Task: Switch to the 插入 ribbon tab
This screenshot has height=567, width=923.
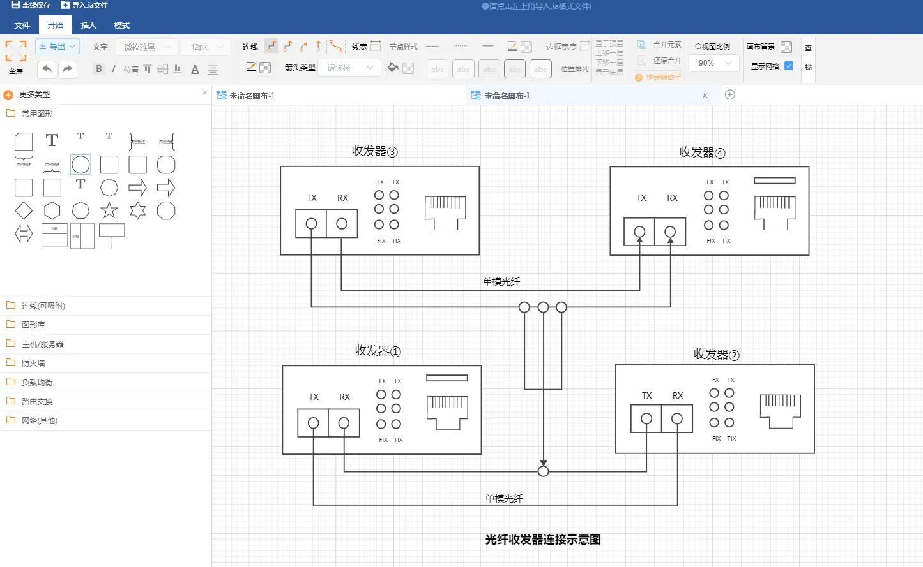Action: pyautogui.click(x=88, y=26)
